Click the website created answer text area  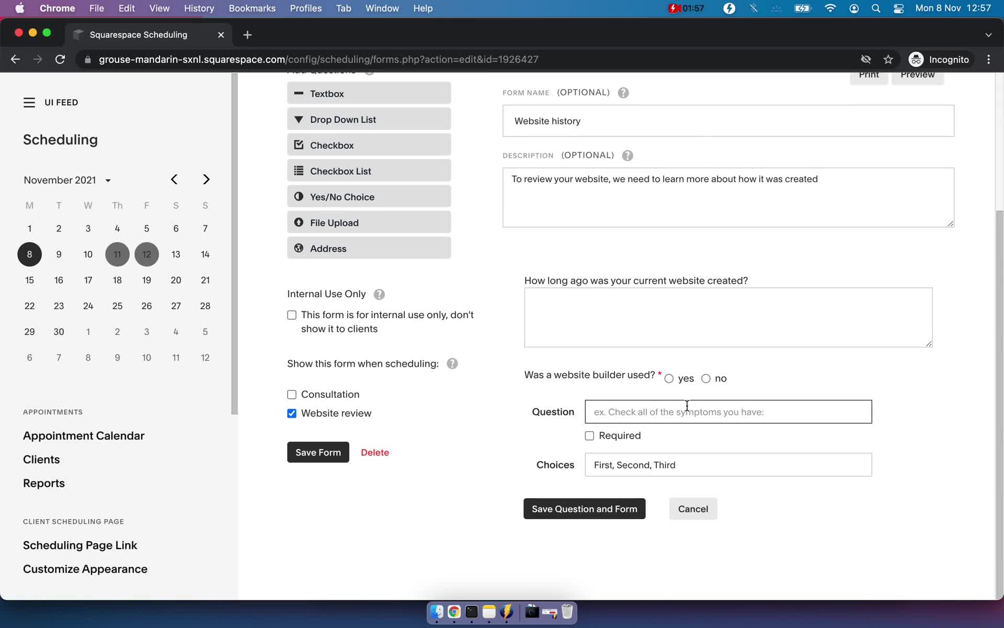click(728, 317)
